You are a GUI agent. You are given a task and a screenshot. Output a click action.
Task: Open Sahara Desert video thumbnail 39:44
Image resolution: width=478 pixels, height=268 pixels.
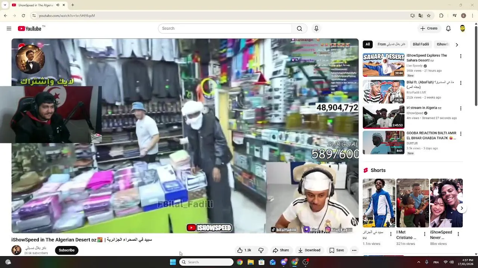[x=384, y=65]
